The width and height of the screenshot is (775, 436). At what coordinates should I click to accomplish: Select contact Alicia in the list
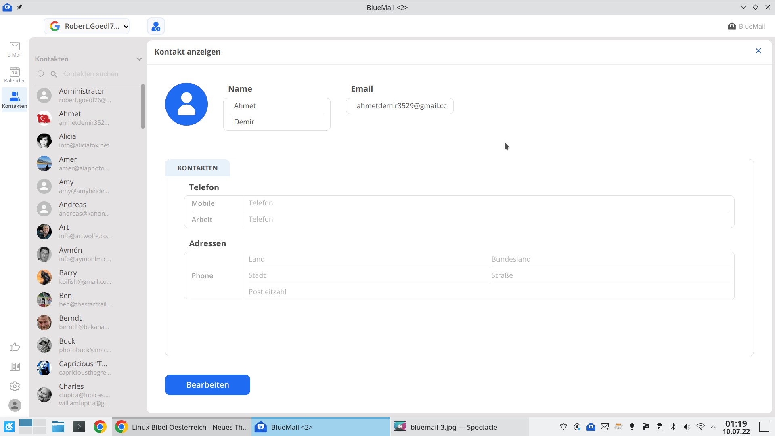click(88, 141)
